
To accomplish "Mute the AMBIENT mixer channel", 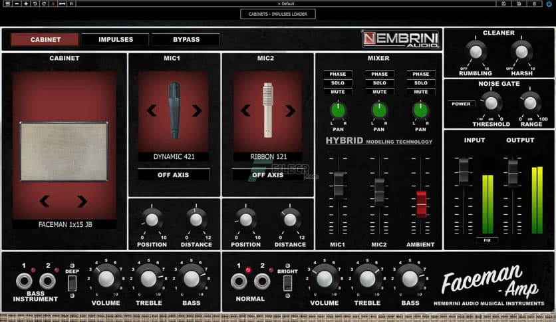I will pyautogui.click(x=421, y=92).
